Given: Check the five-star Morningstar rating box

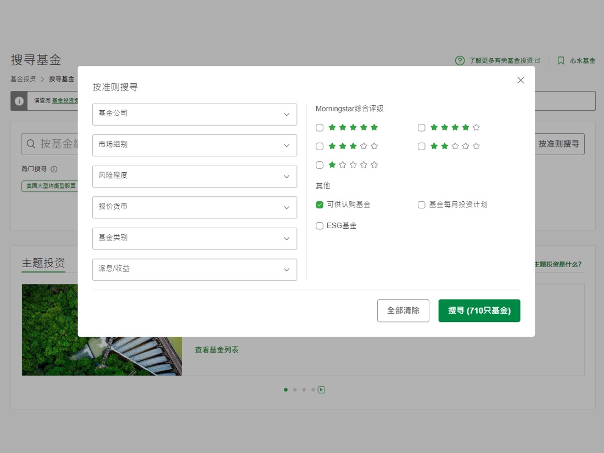Looking at the screenshot, I should [320, 128].
